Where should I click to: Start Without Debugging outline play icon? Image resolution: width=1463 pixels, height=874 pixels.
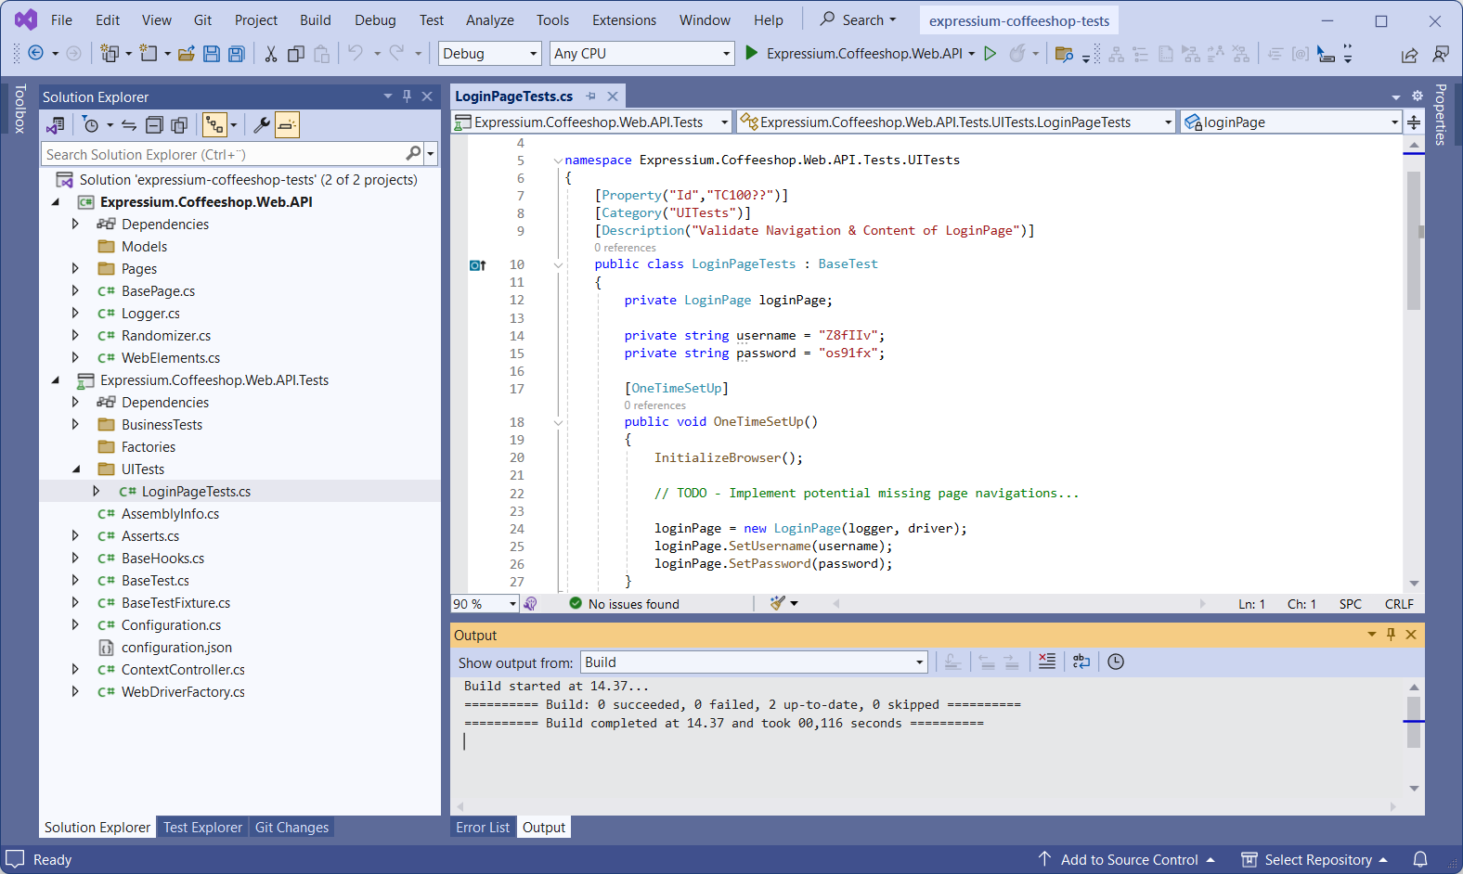[x=990, y=54]
